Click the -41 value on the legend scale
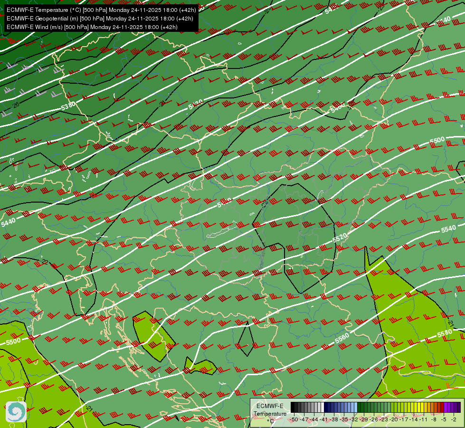This screenshot has height=428, width=465. (x=323, y=419)
